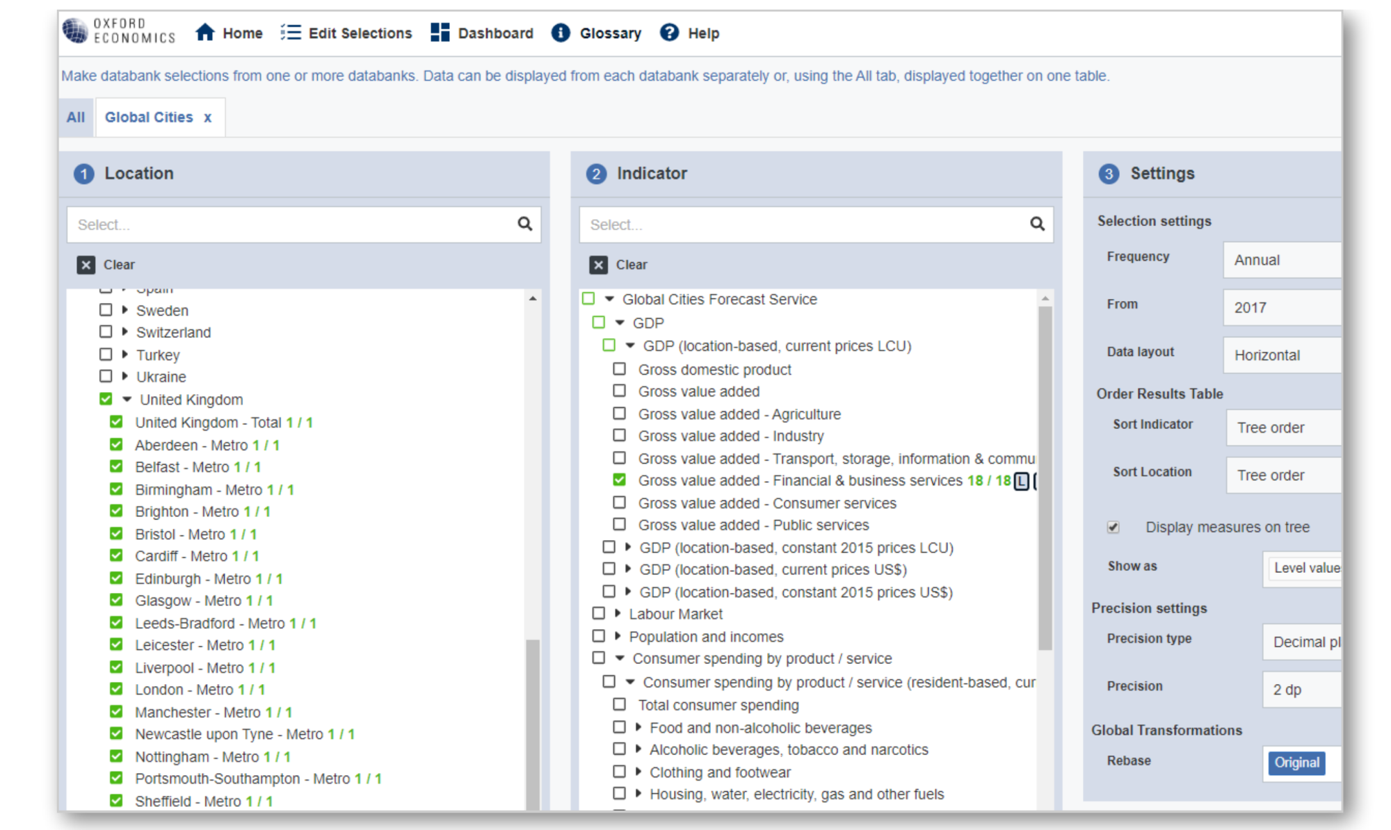The height and width of the screenshot is (830, 1391).
Task: Click the Location search magnifier icon
Action: click(525, 224)
